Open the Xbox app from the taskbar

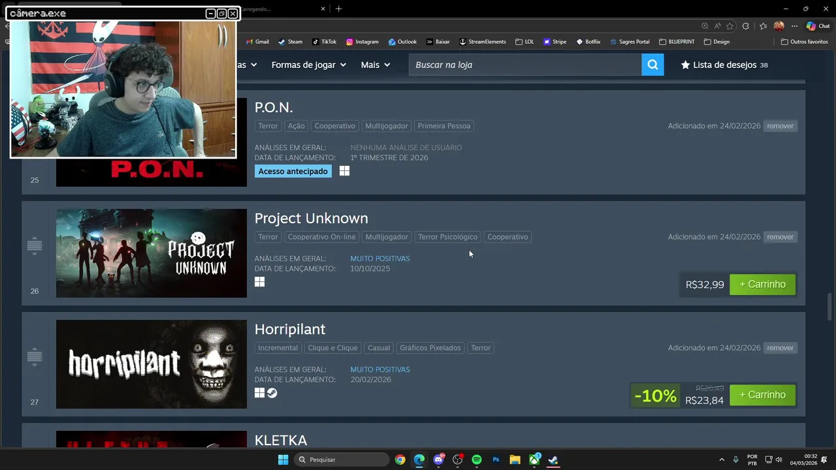click(x=534, y=460)
